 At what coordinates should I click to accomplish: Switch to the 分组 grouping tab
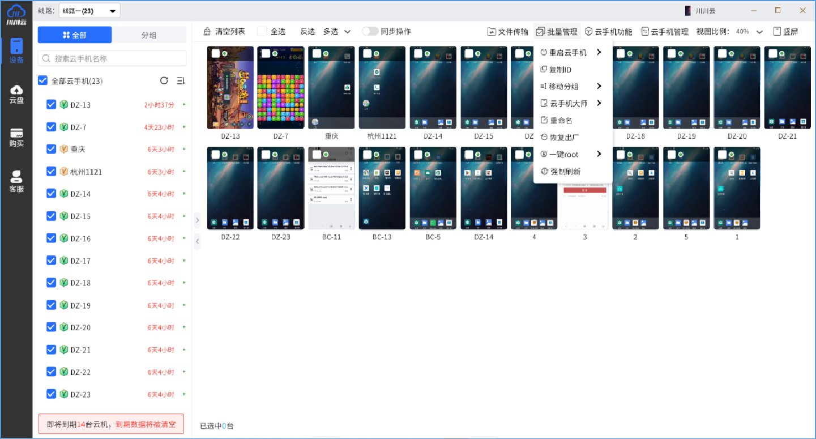click(x=148, y=35)
